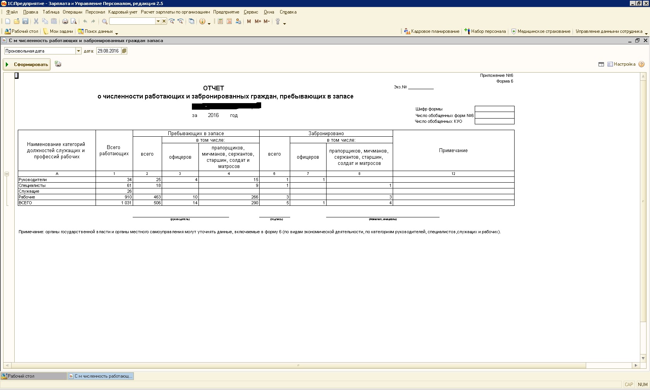Click the question mark help icon

pos(641,64)
